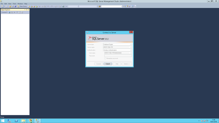Pin the Object Explorer panel with pushpin
The width and height of the screenshot is (219, 123).
point(27,10)
